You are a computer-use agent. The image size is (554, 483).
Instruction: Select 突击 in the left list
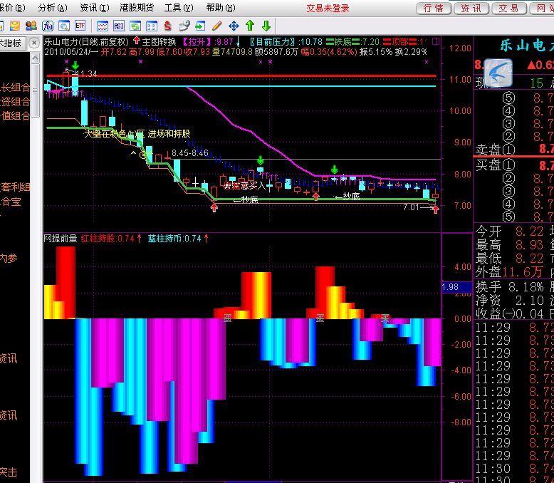tap(9, 472)
